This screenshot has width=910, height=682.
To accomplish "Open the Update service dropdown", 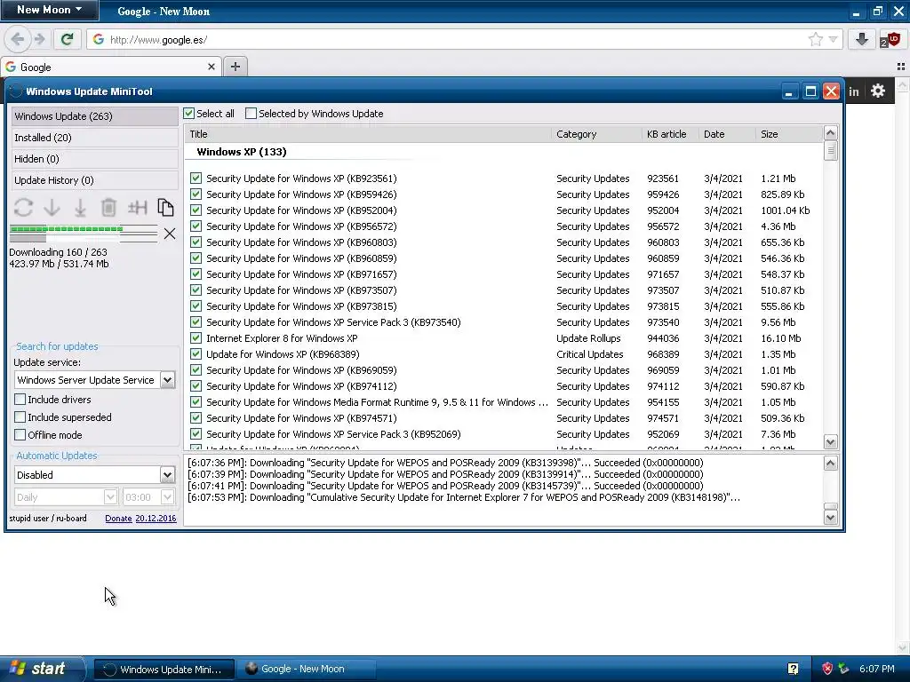I will point(167,380).
